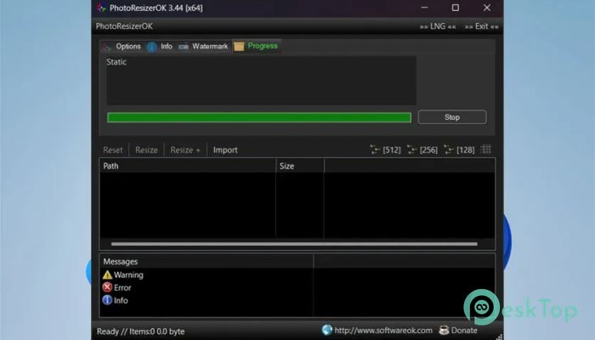Viewport: 595px width, 340px height.
Task: Choose the [512] size preset
Action: [x=386, y=150]
